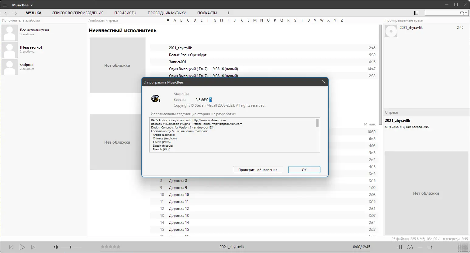Screen dimensions: 470x253
Task: Go forward with the right arrow button
Action: [x=15, y=13]
